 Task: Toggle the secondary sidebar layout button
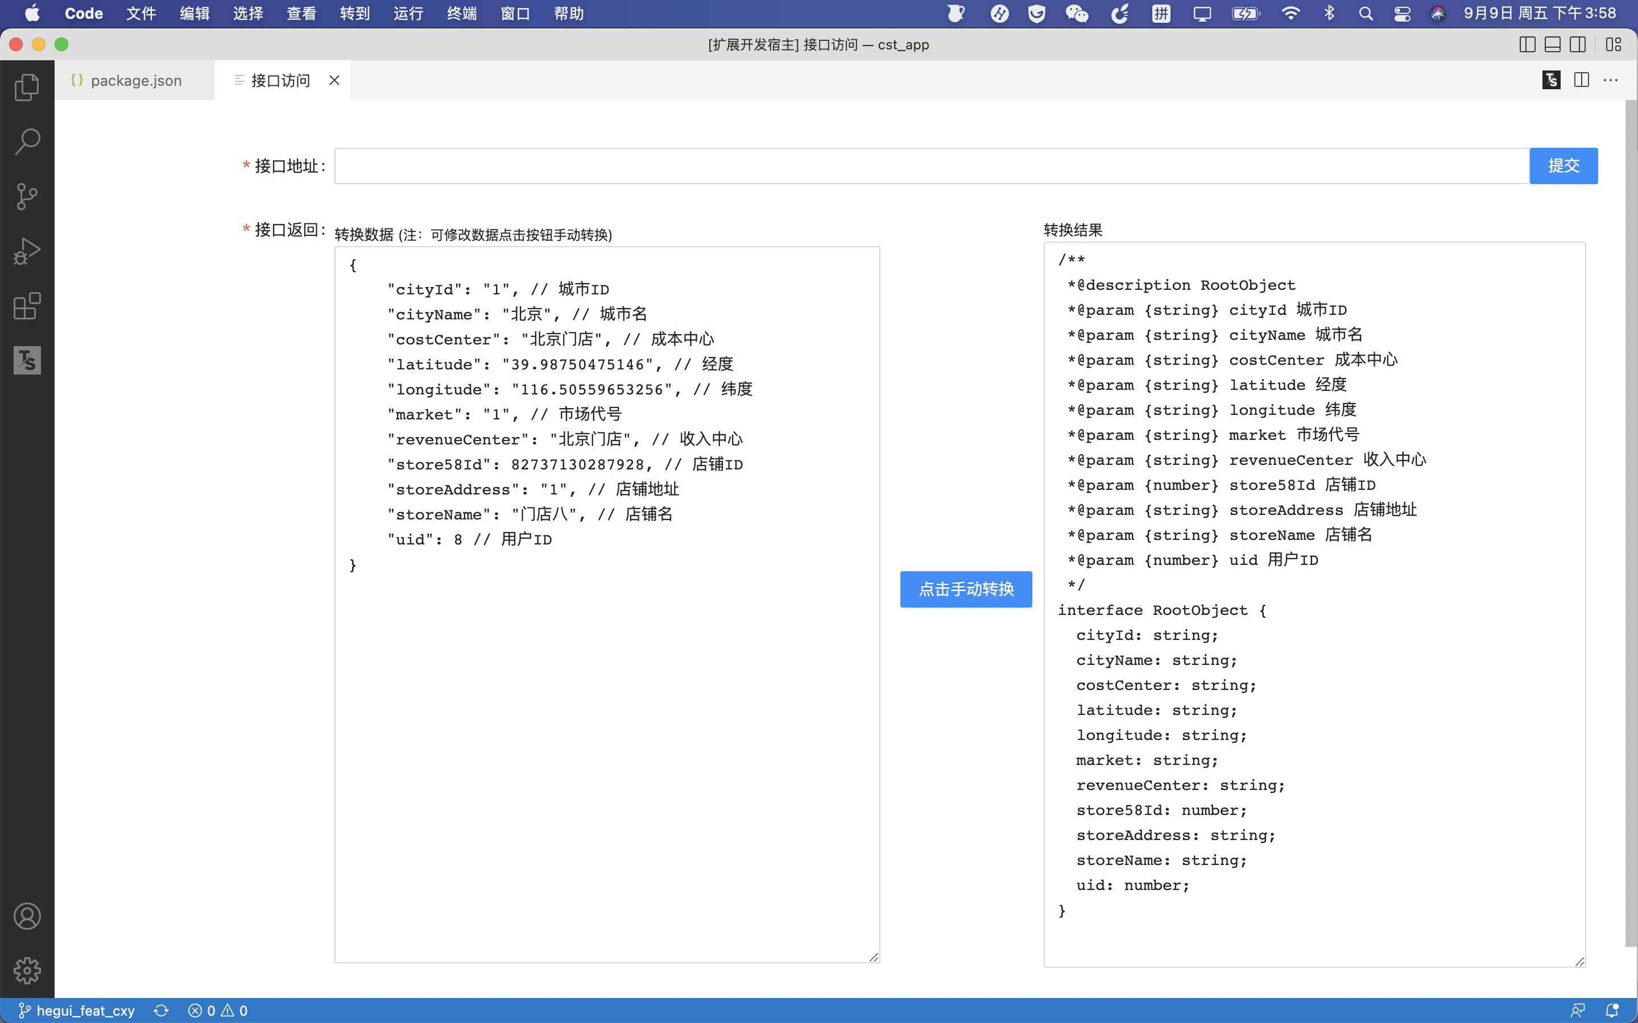[1578, 45]
